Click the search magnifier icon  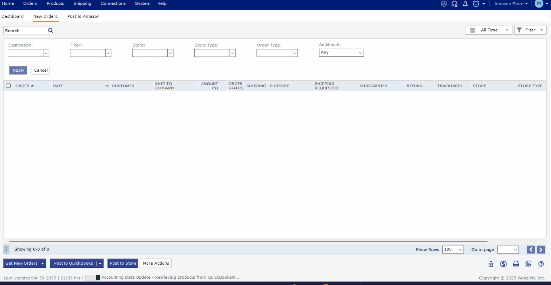tap(51, 30)
